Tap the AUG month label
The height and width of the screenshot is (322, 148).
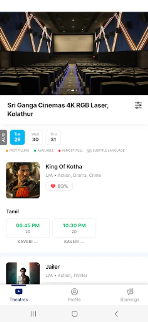coord(3,137)
